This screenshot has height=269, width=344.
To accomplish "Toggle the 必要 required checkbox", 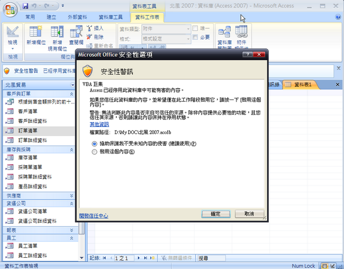I will [195, 37].
